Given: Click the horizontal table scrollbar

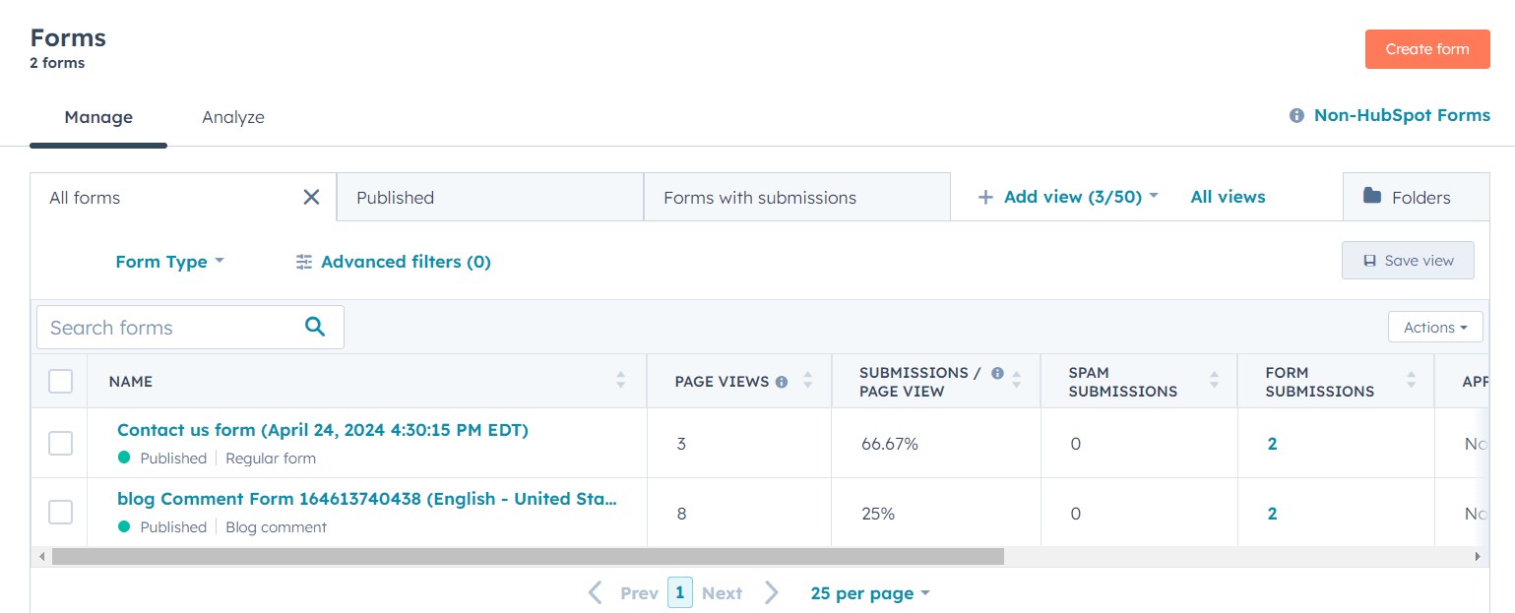Looking at the screenshot, I should 528,557.
